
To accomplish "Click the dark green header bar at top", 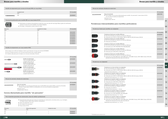I will [x=84, y=1].
